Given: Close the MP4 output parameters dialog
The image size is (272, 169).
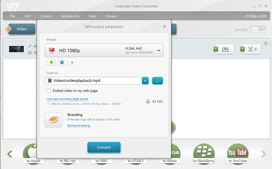Looking at the screenshot, I should click(x=164, y=26).
